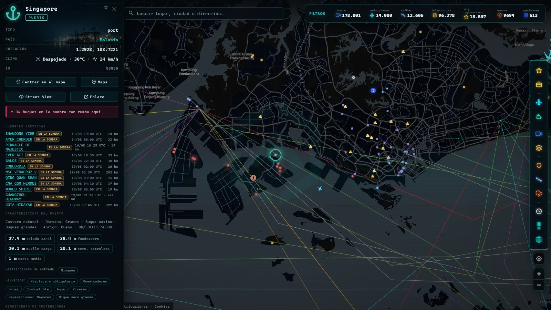This screenshot has width=551, height=310.
Task: Click the locate-me crosshair button
Action: [x=539, y=259]
